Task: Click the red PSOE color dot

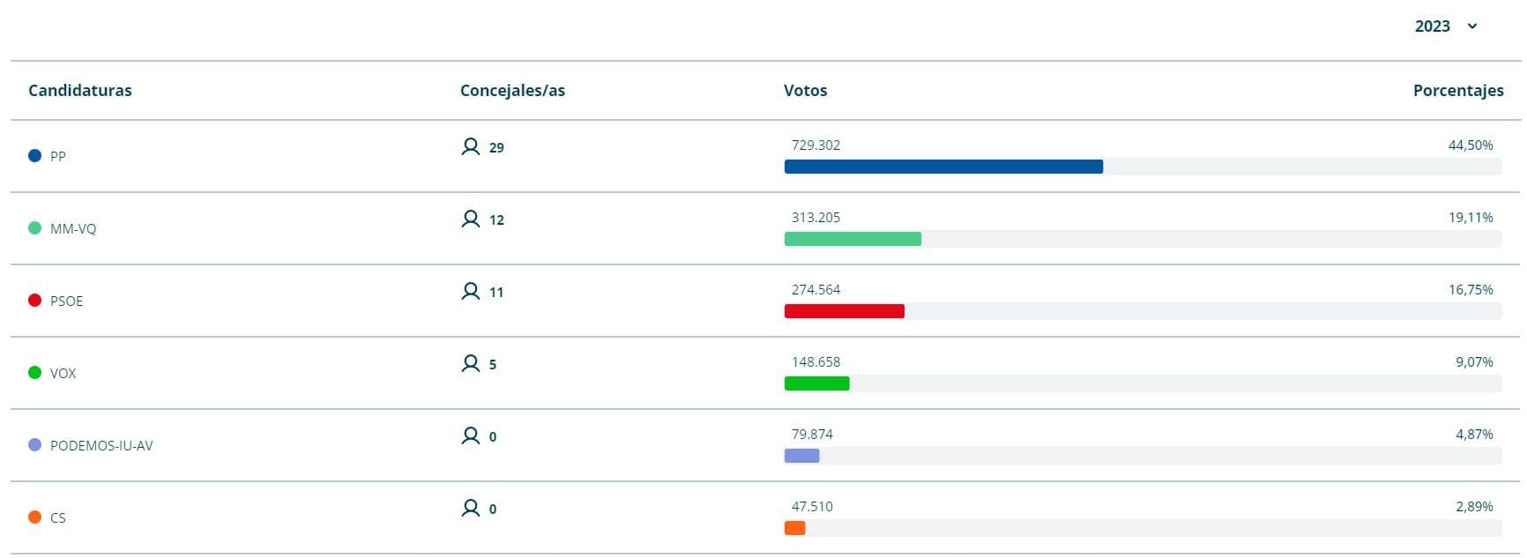Action: pos(35,301)
